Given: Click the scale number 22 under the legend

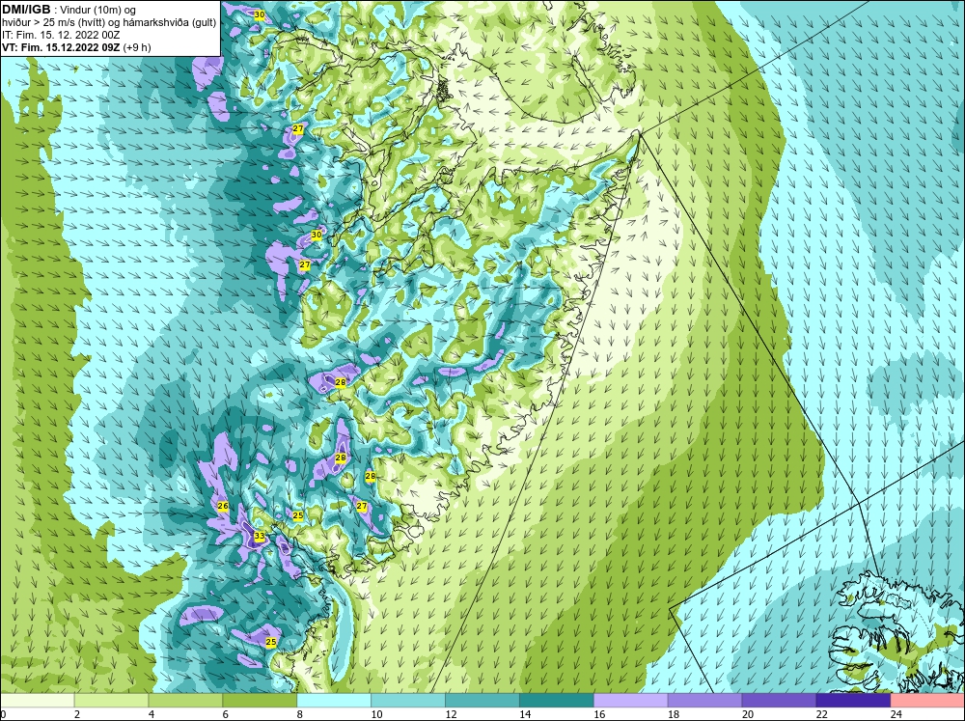Looking at the screenshot, I should [821, 714].
